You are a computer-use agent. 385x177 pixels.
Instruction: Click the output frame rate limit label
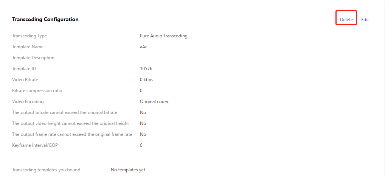point(72,134)
